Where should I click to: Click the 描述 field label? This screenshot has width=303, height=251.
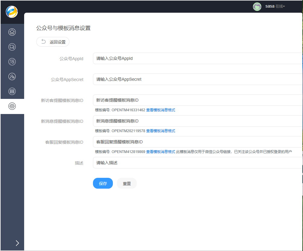(79, 163)
